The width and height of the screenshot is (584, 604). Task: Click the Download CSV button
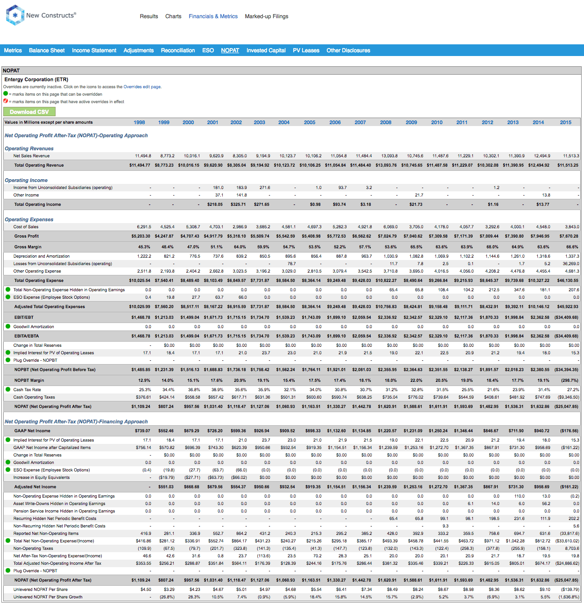(x=29, y=112)
